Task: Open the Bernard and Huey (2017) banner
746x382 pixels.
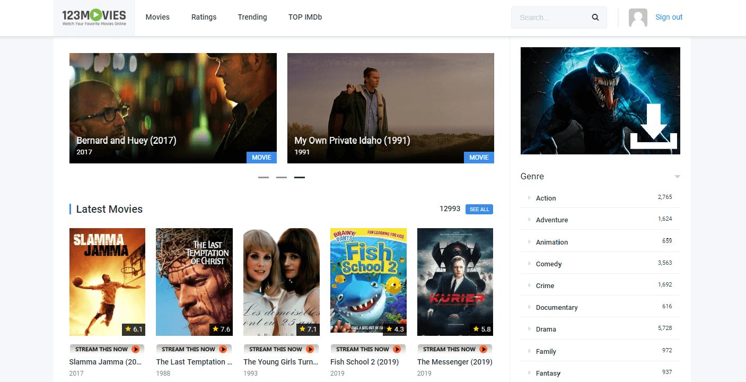Action: coord(173,108)
